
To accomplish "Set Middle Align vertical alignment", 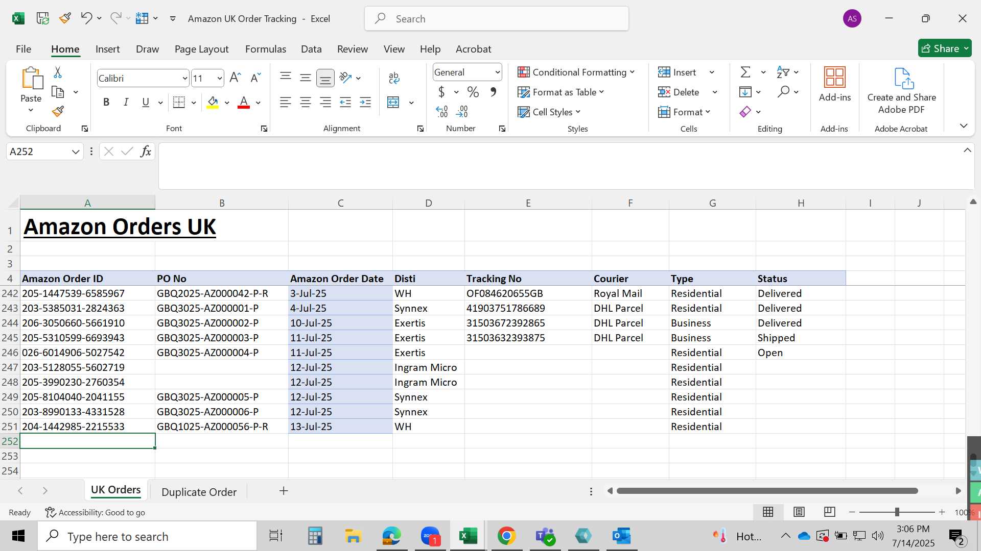I will point(306,78).
